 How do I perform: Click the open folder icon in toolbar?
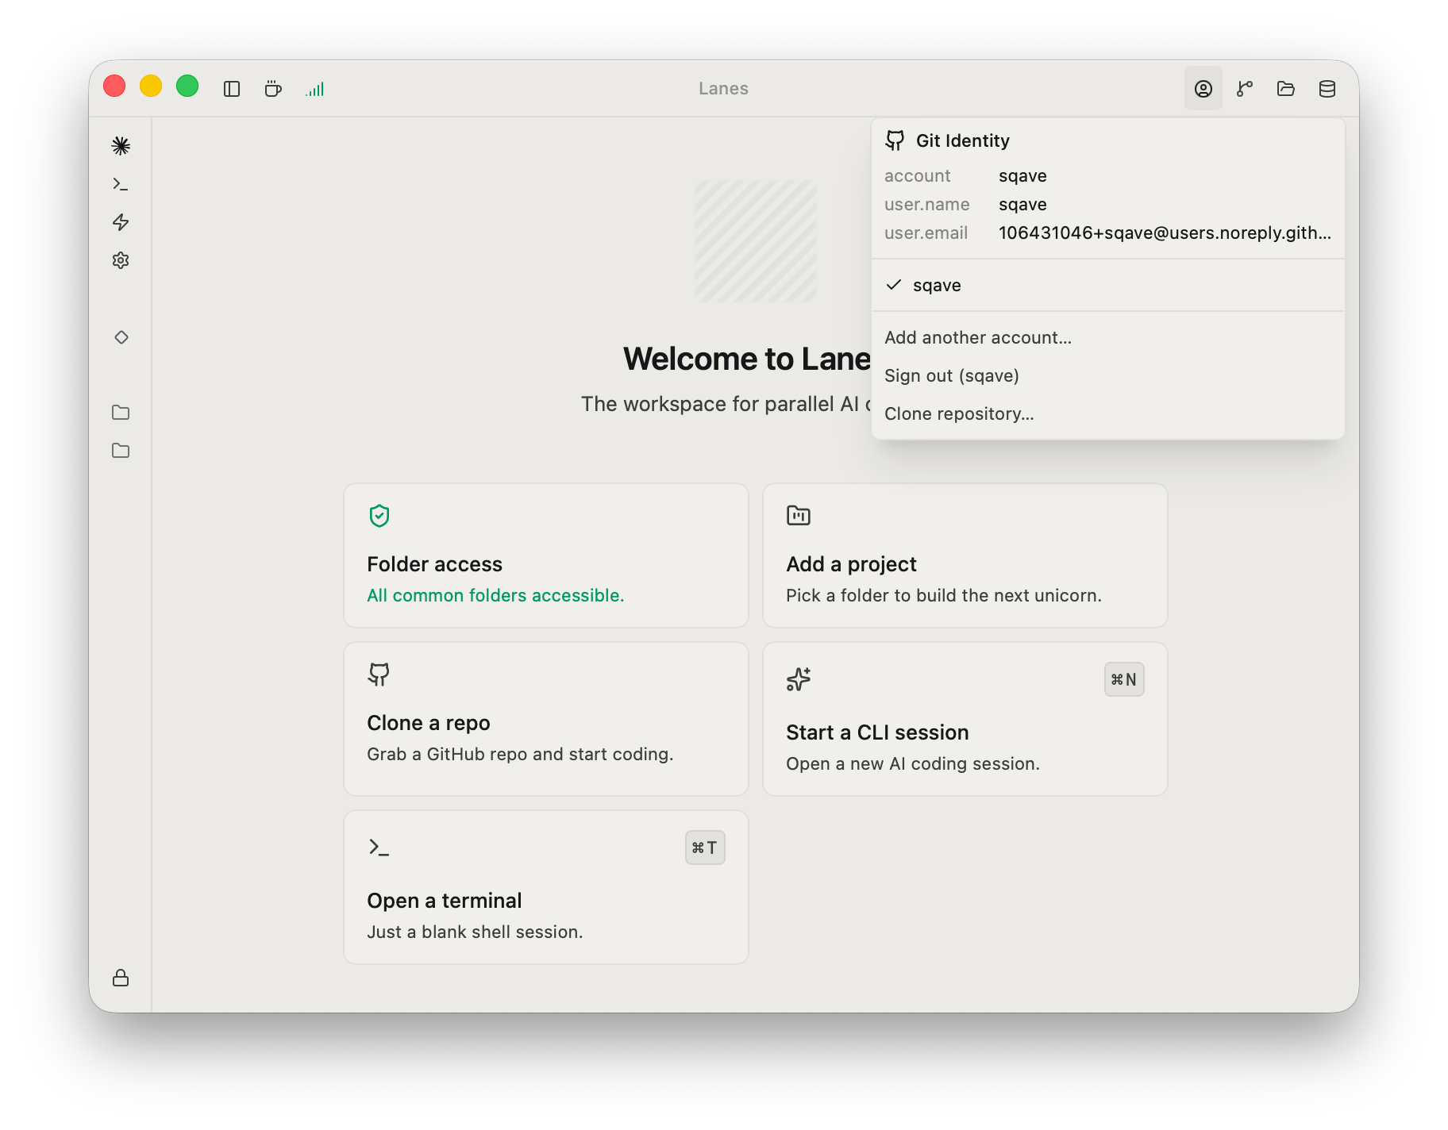click(1286, 89)
